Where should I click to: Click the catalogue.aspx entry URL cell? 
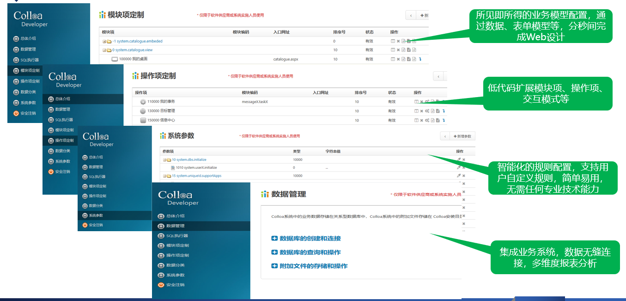pos(285,59)
